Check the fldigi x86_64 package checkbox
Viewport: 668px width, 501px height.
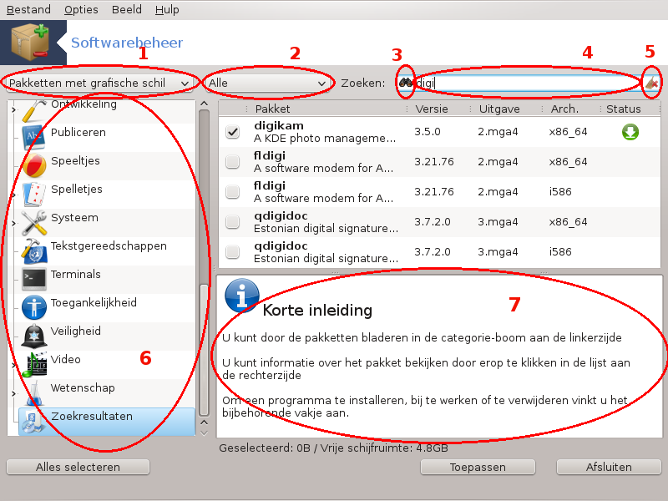click(x=233, y=162)
